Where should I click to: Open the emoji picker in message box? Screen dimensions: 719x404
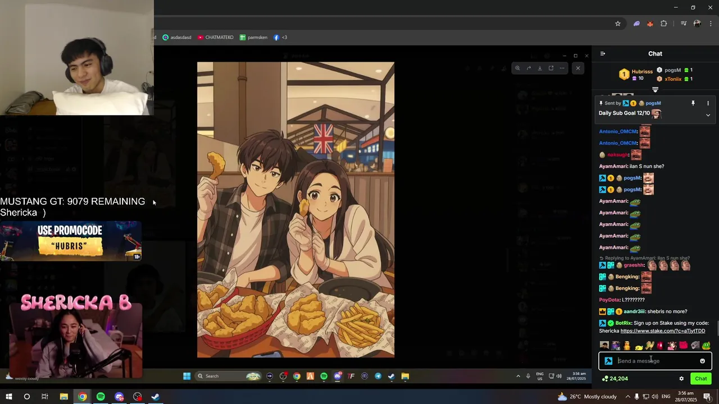pos(702,361)
